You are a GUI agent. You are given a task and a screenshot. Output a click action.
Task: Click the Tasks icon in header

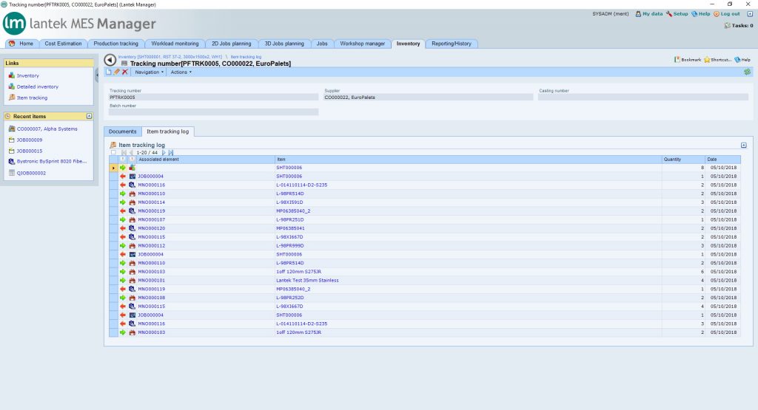coord(727,25)
